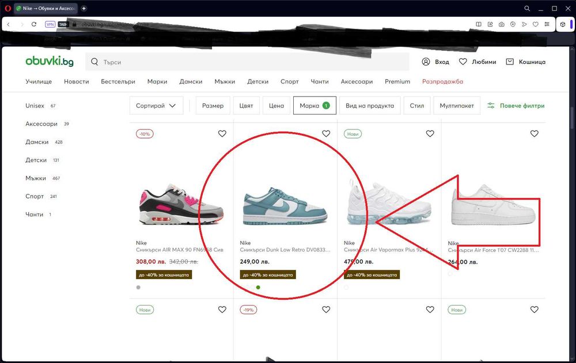Open the Дамски menu item
576x363 pixels.
(191, 82)
